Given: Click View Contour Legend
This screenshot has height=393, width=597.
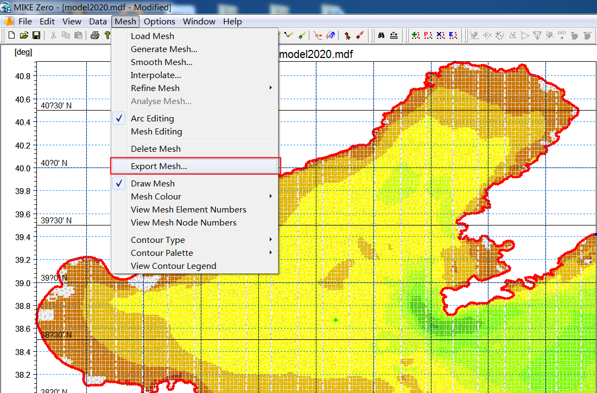Looking at the screenshot, I should pos(173,266).
